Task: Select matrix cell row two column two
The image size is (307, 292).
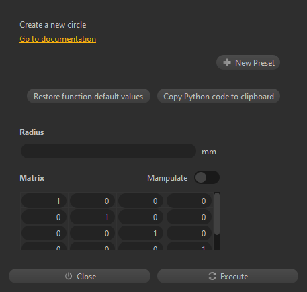Action: coord(92,217)
